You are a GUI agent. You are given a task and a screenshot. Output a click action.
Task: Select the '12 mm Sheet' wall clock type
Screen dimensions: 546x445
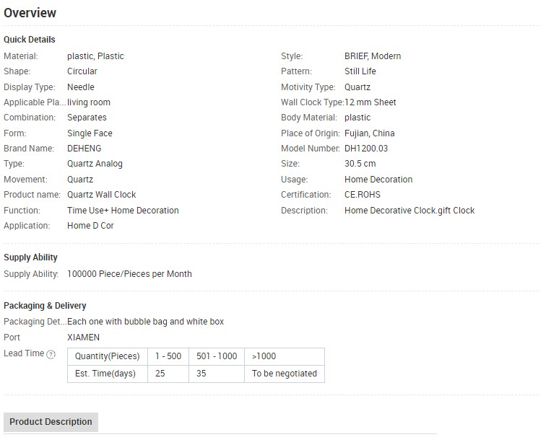point(370,102)
